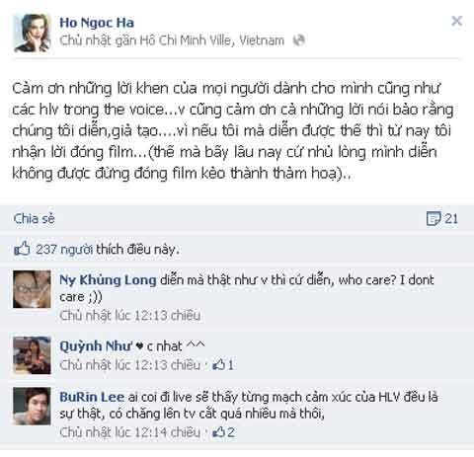Click the Chia sẻ share link
The width and height of the screenshot is (474, 457).
[35, 219]
